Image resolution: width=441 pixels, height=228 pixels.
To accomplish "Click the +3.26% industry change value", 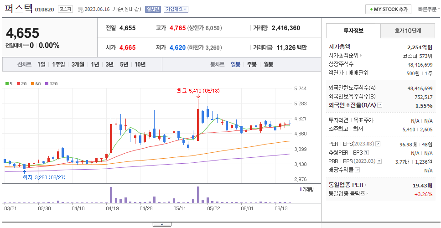I will 423,194.
